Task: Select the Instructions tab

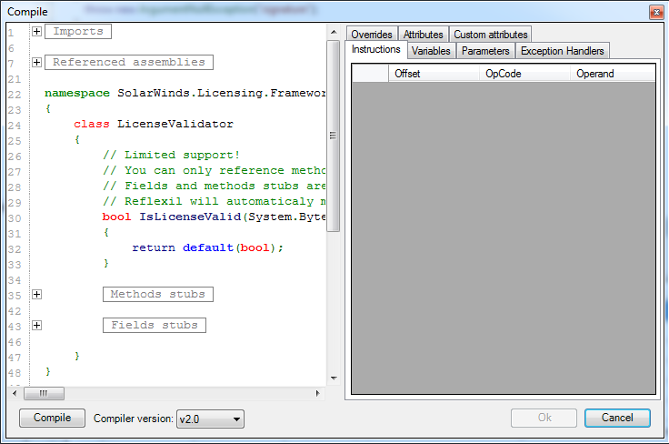Action: pyautogui.click(x=376, y=49)
